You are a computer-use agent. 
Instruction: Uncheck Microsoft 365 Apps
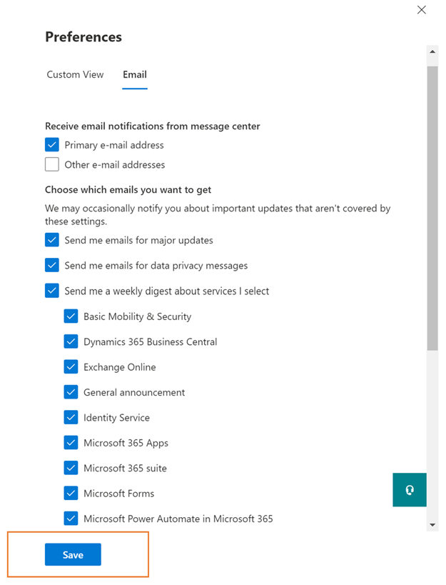point(71,443)
